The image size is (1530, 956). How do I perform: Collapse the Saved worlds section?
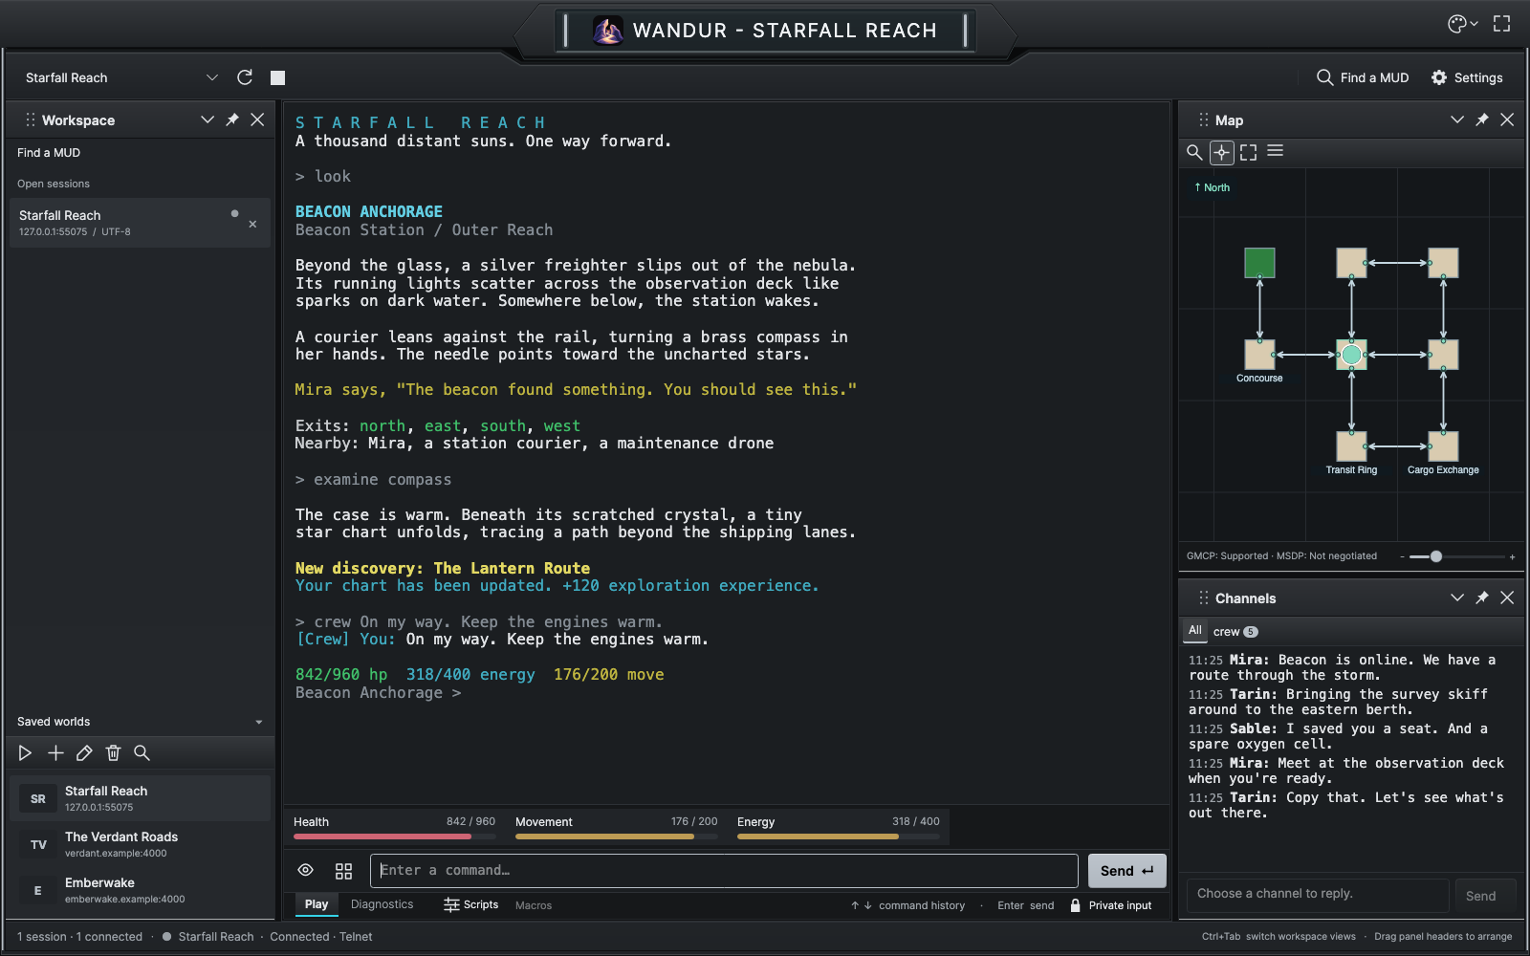258,722
